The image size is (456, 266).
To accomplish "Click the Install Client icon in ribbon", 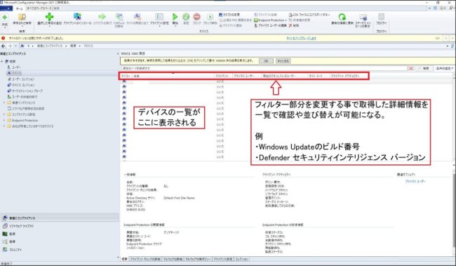I will coord(77,17).
